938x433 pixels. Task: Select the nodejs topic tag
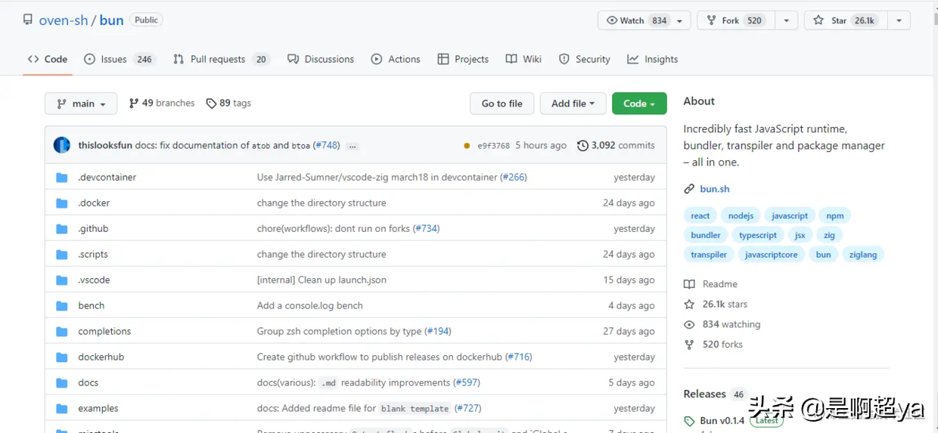[x=741, y=215]
